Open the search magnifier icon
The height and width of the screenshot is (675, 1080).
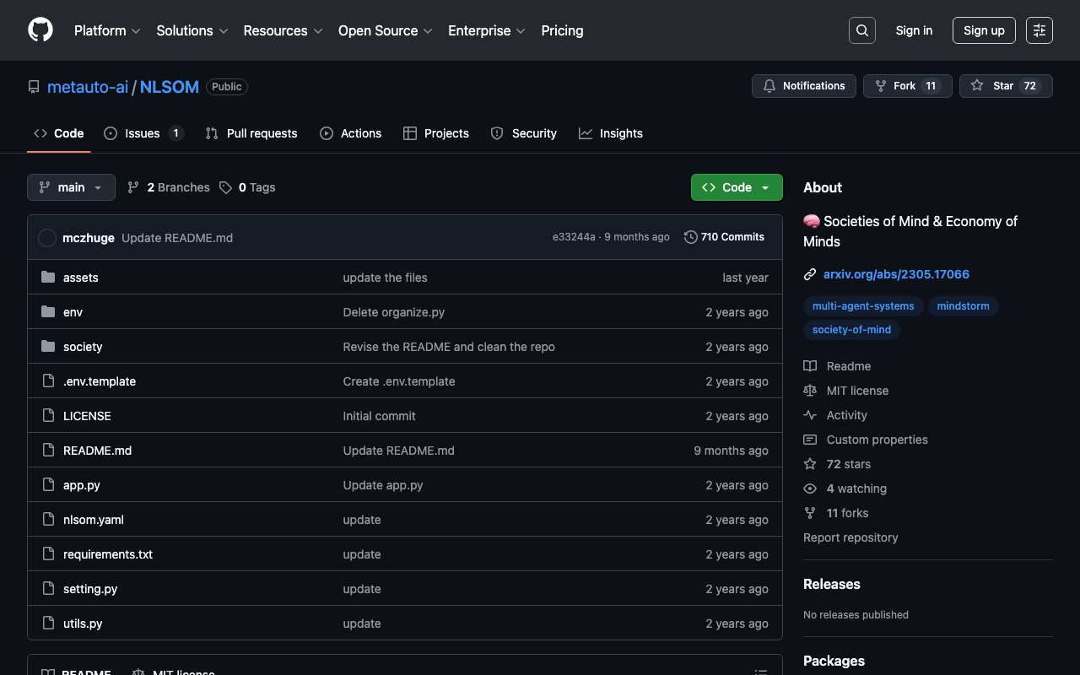861,30
